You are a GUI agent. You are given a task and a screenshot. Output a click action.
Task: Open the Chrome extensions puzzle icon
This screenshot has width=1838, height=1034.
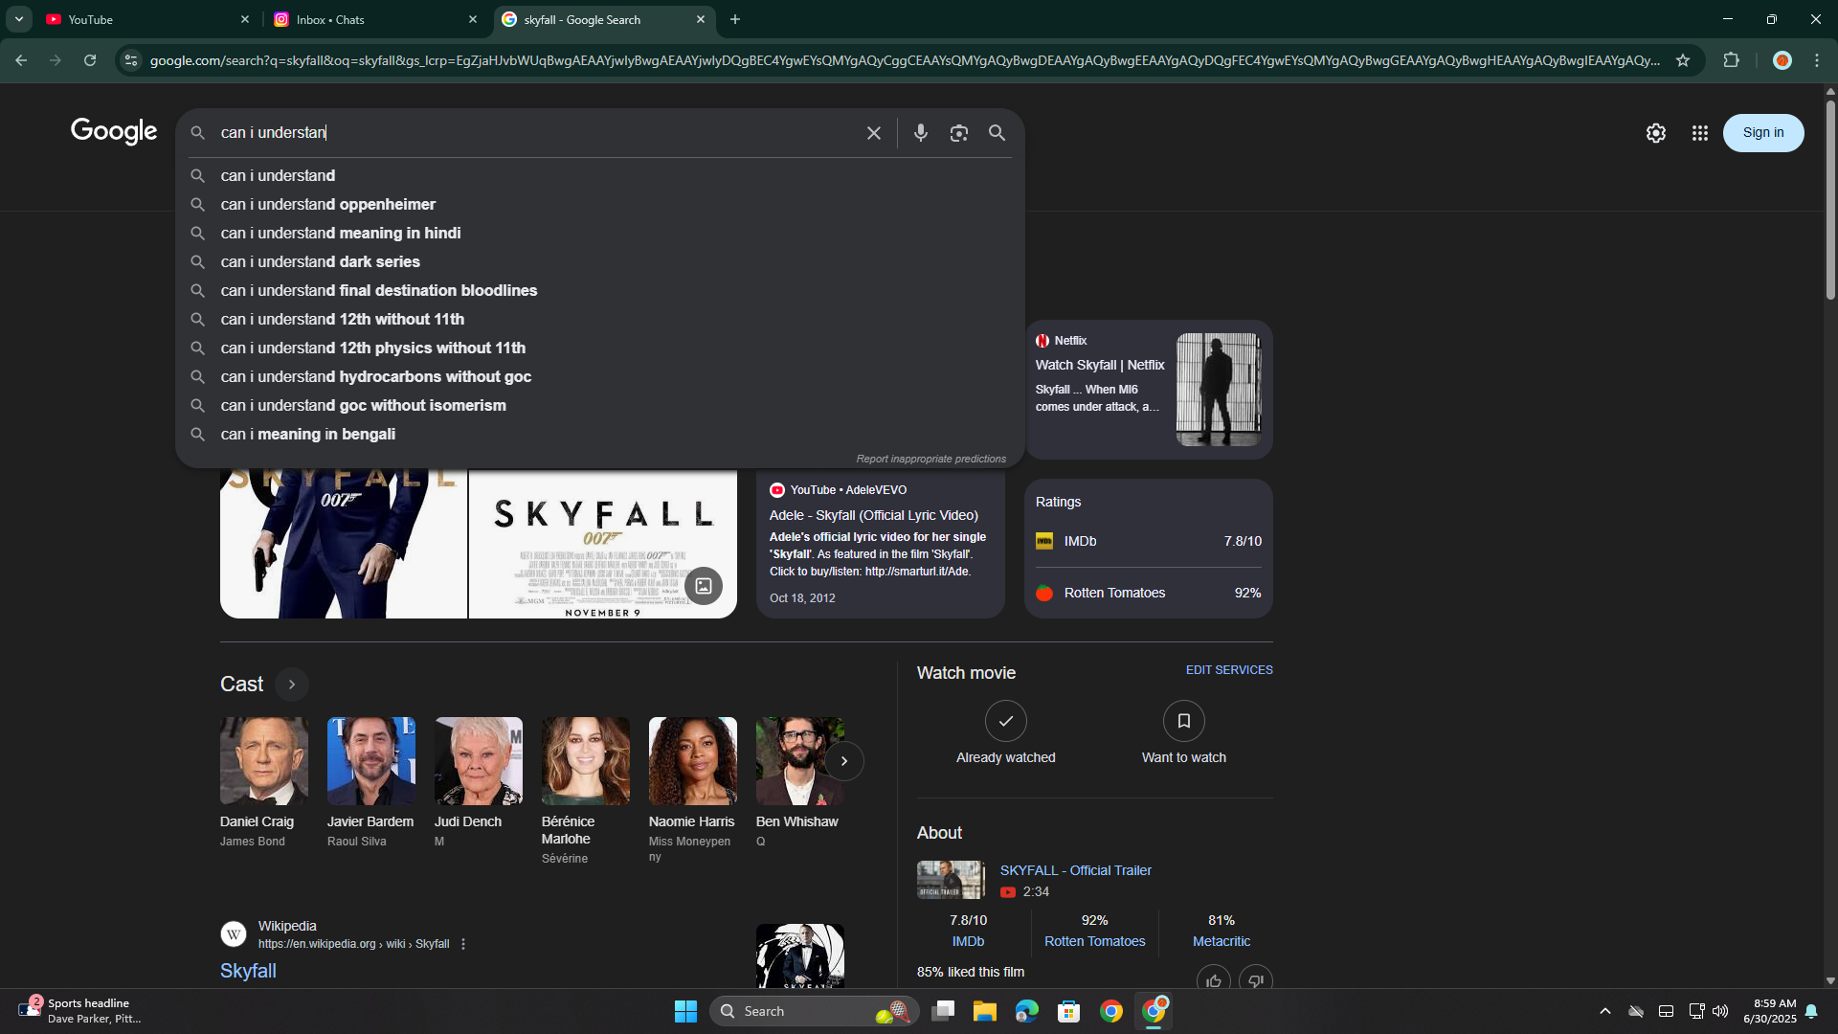coord(1731,60)
